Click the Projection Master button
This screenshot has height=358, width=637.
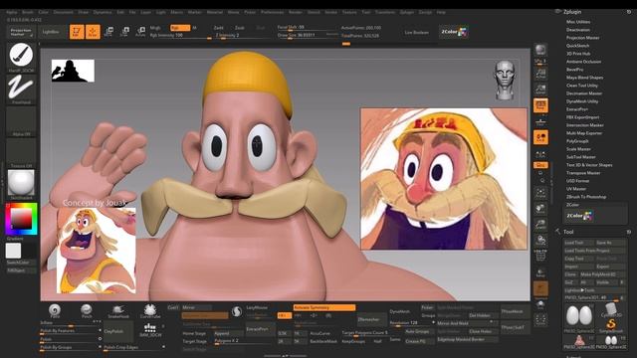tap(21, 32)
